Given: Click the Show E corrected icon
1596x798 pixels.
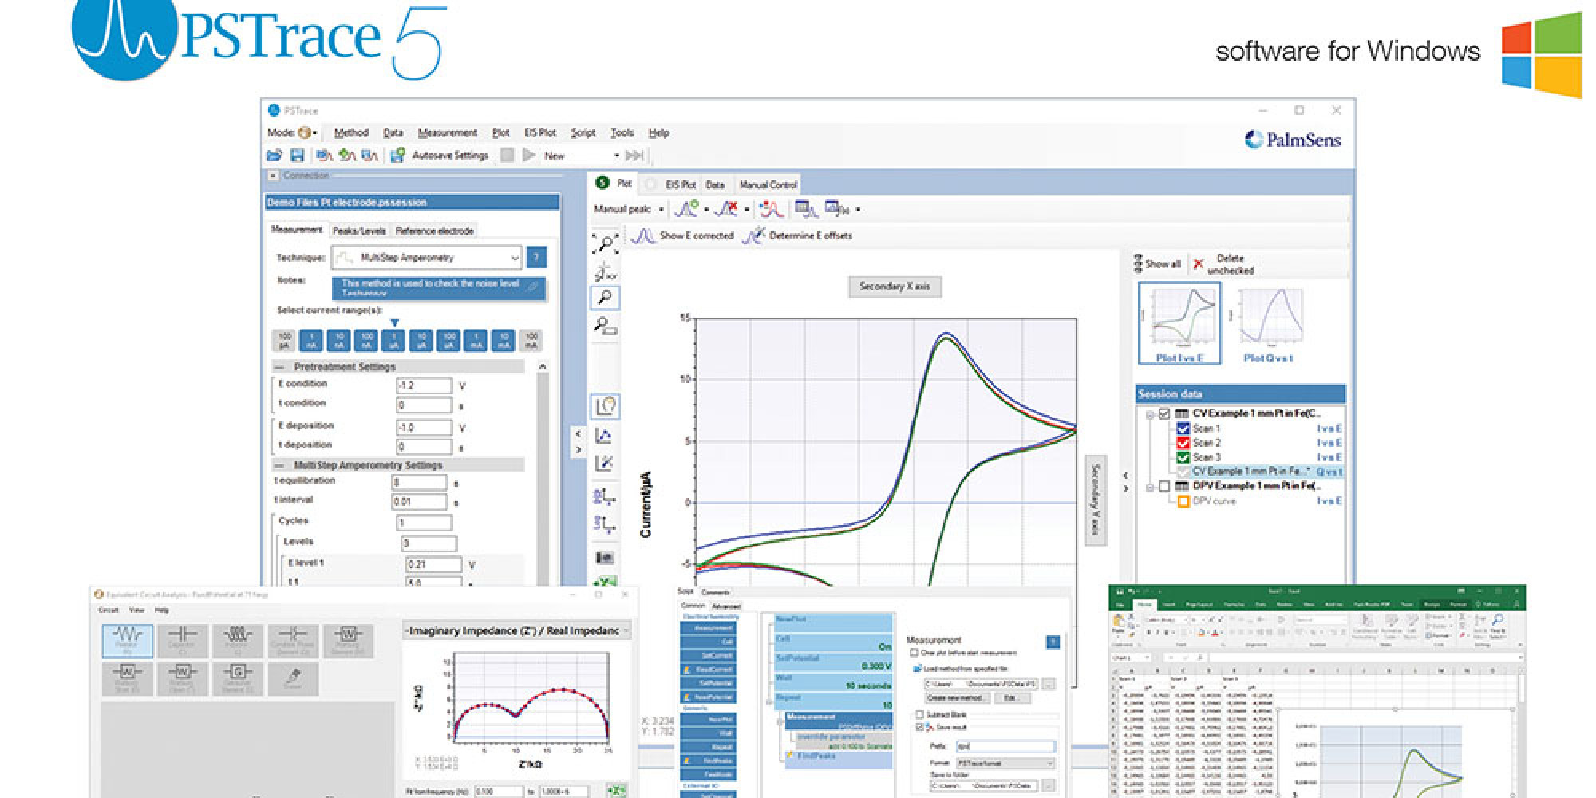Looking at the screenshot, I should click(x=643, y=236).
